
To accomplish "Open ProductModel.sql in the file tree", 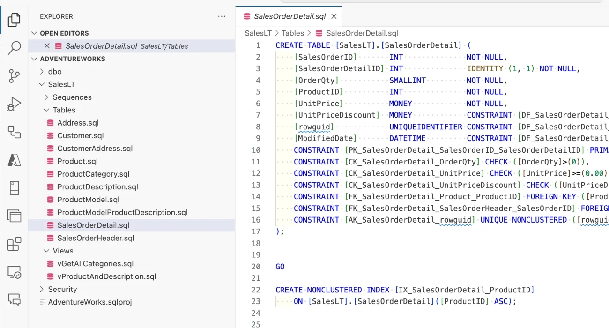I will coord(88,200).
